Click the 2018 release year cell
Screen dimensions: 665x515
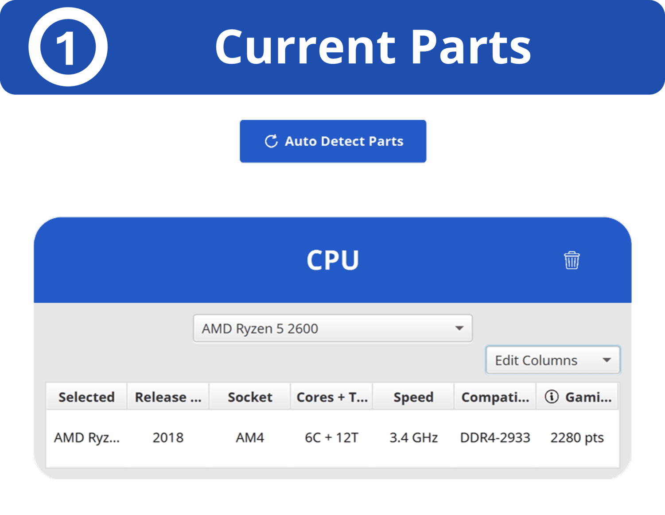[168, 438]
